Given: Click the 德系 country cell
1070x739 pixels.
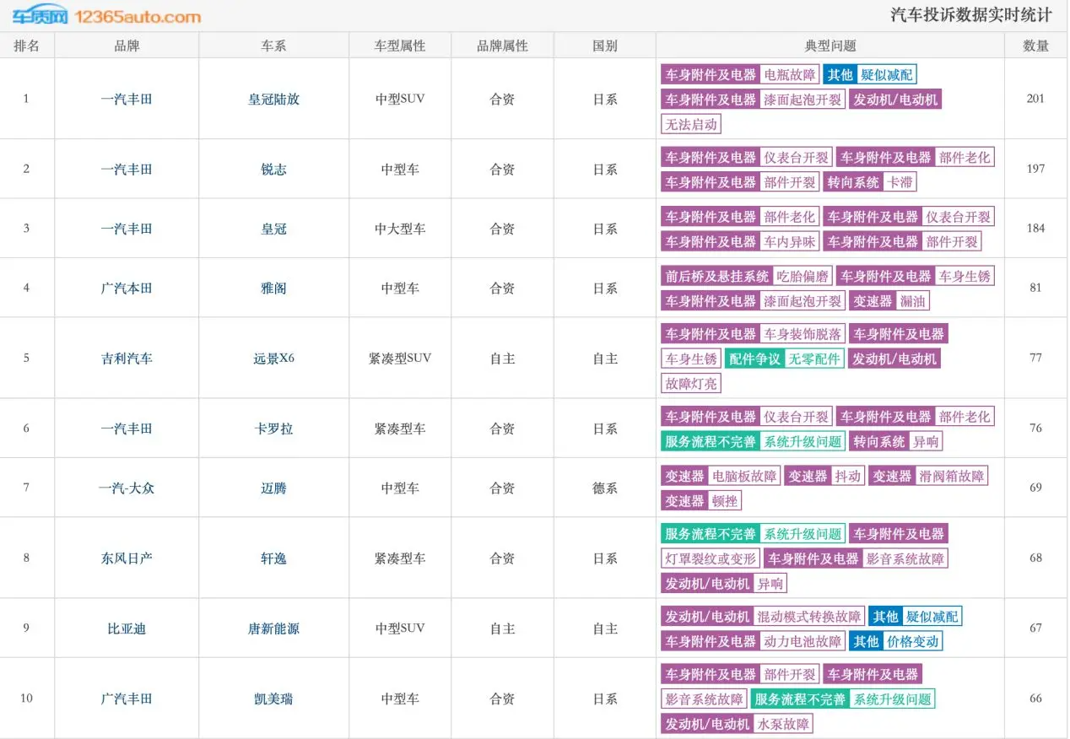Looking at the screenshot, I should pyautogui.click(x=605, y=488).
